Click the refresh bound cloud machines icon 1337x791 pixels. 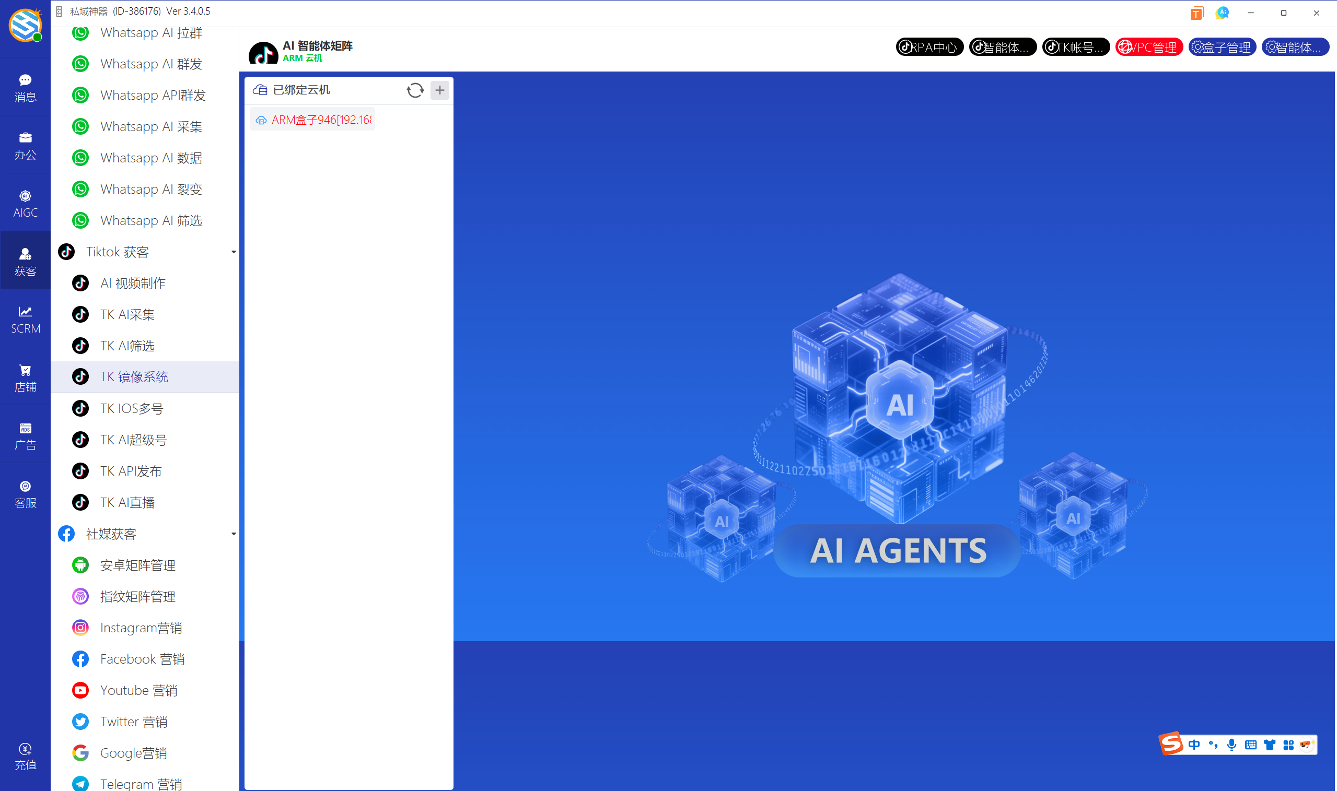pos(415,90)
